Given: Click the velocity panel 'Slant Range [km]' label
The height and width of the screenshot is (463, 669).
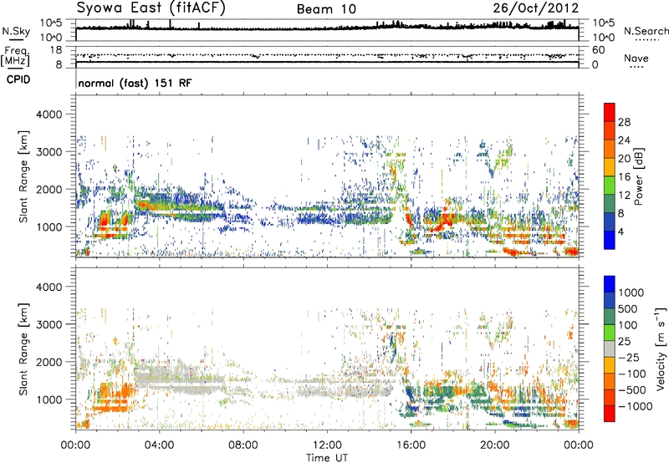Looking at the screenshot, I should pyautogui.click(x=23, y=349).
